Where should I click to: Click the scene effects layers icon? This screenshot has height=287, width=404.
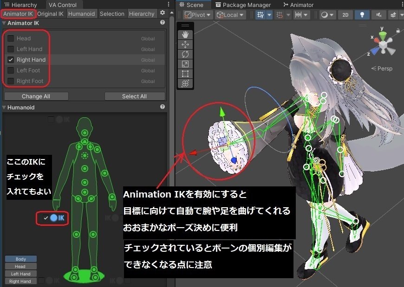tap(393, 15)
